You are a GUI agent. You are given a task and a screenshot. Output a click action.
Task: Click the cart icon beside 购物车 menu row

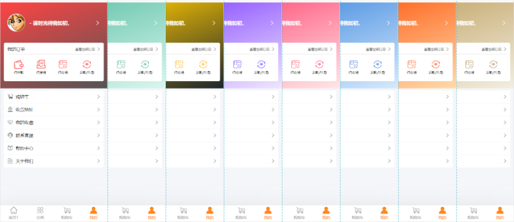[10, 97]
